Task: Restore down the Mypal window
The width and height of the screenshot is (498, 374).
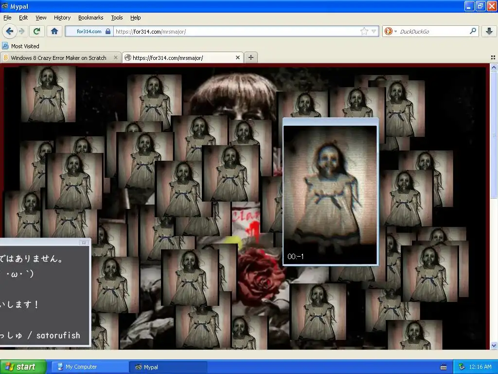Action: point(480,6)
